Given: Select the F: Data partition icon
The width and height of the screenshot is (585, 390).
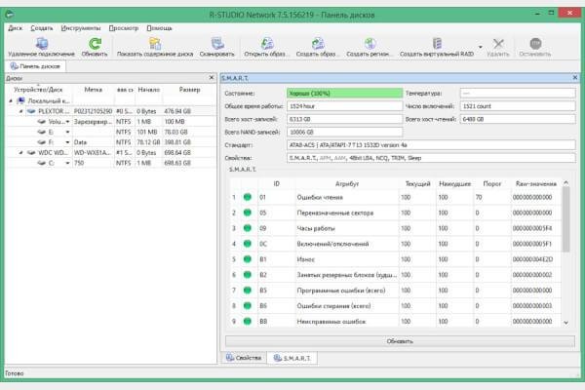Looking at the screenshot, I should tap(41, 142).
